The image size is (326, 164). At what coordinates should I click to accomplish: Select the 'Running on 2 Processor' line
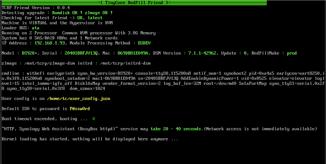[79, 33]
